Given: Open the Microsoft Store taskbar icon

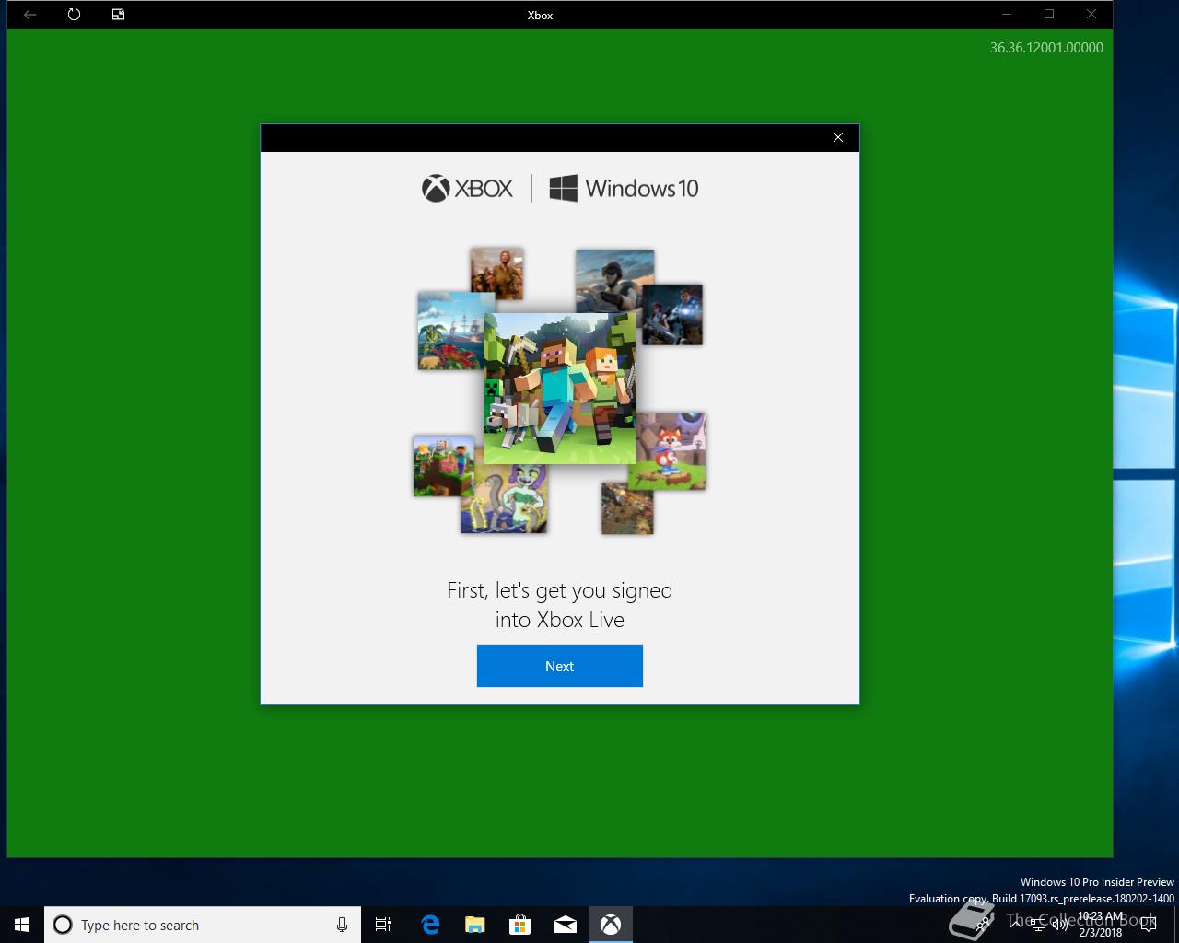Looking at the screenshot, I should (x=520, y=925).
